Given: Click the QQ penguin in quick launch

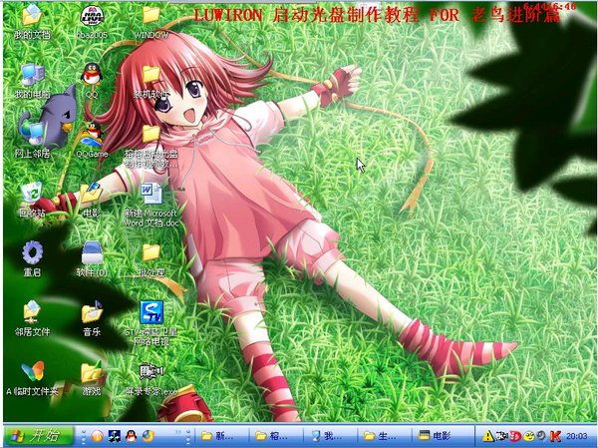Looking at the screenshot, I should pyautogui.click(x=131, y=436).
